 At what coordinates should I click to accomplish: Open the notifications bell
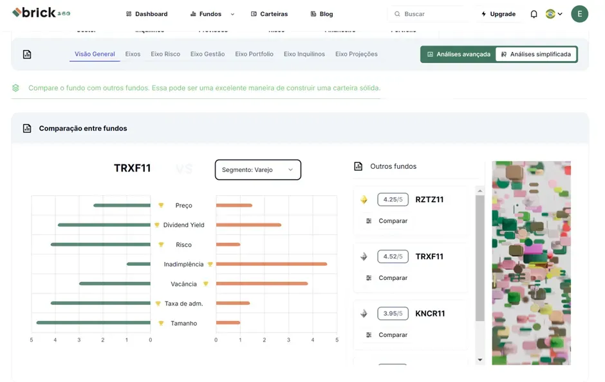pos(534,14)
